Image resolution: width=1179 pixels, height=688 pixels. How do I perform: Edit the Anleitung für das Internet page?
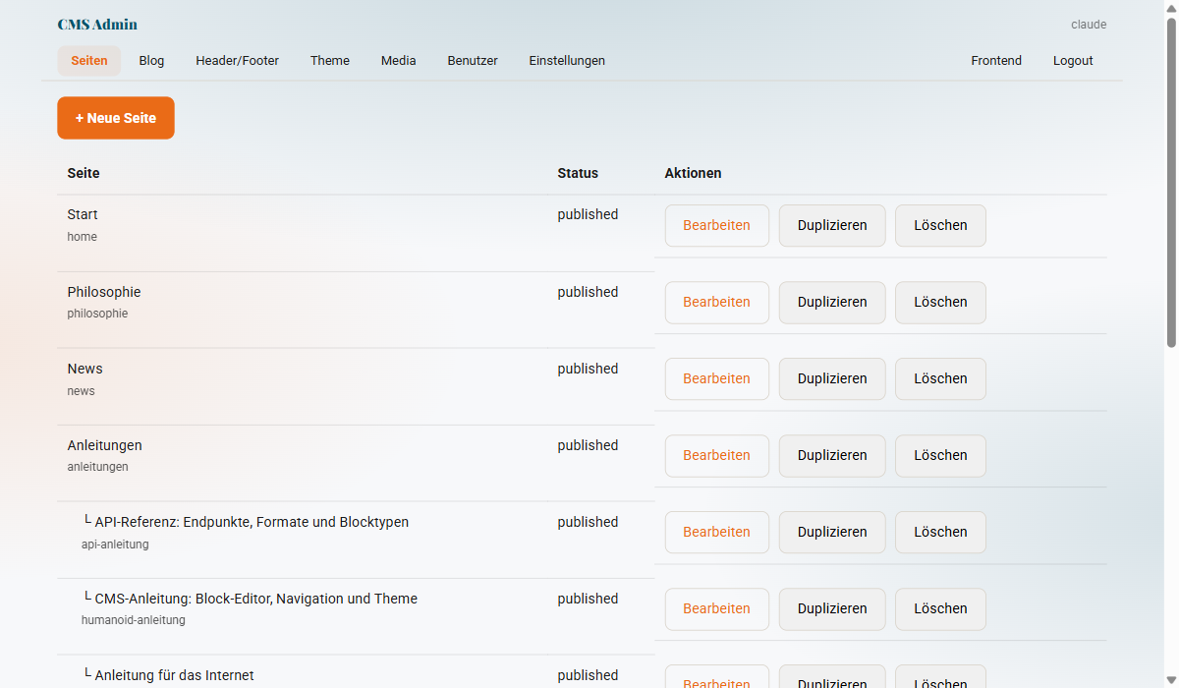tap(716, 682)
